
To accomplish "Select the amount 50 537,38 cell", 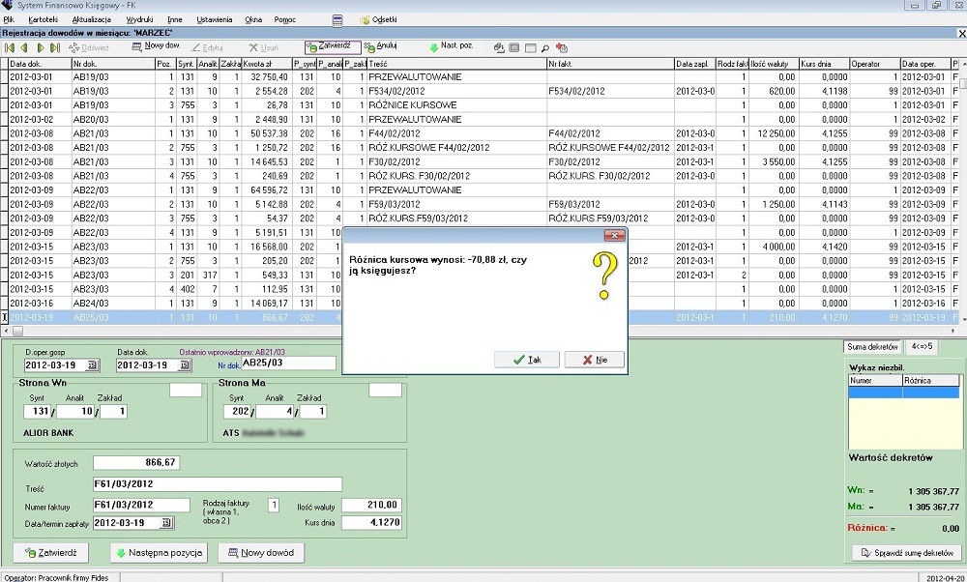I will 269,133.
